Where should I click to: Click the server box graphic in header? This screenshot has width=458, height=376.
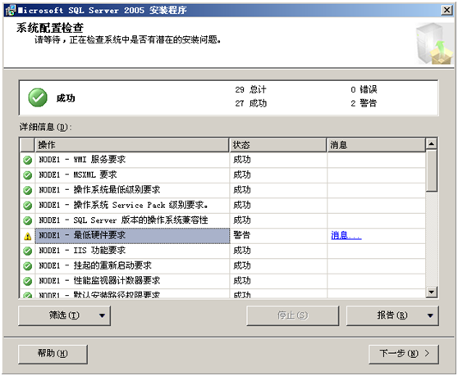tap(434, 43)
